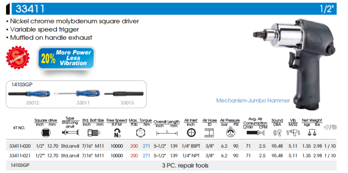348x173 pixels.
Task: Click the net weight scale icon
Action: tap(312, 133)
